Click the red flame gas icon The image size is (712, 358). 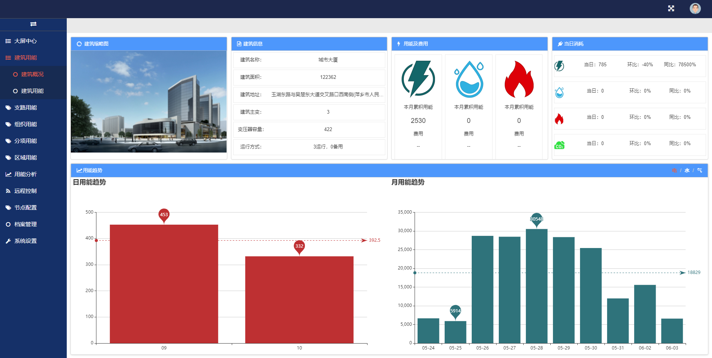click(559, 118)
